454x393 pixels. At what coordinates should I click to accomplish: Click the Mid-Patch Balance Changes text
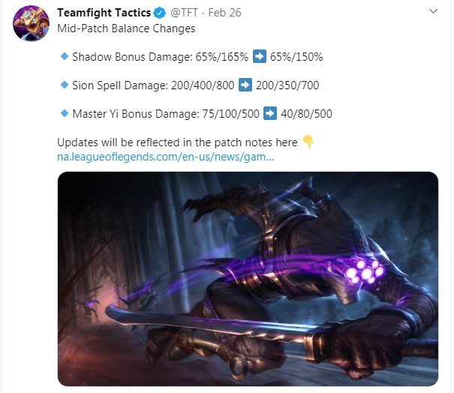(126, 28)
